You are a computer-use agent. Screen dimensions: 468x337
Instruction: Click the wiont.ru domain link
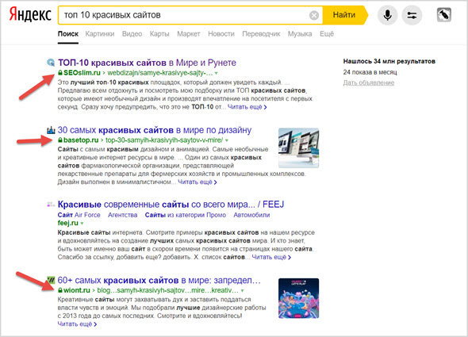[77, 290]
